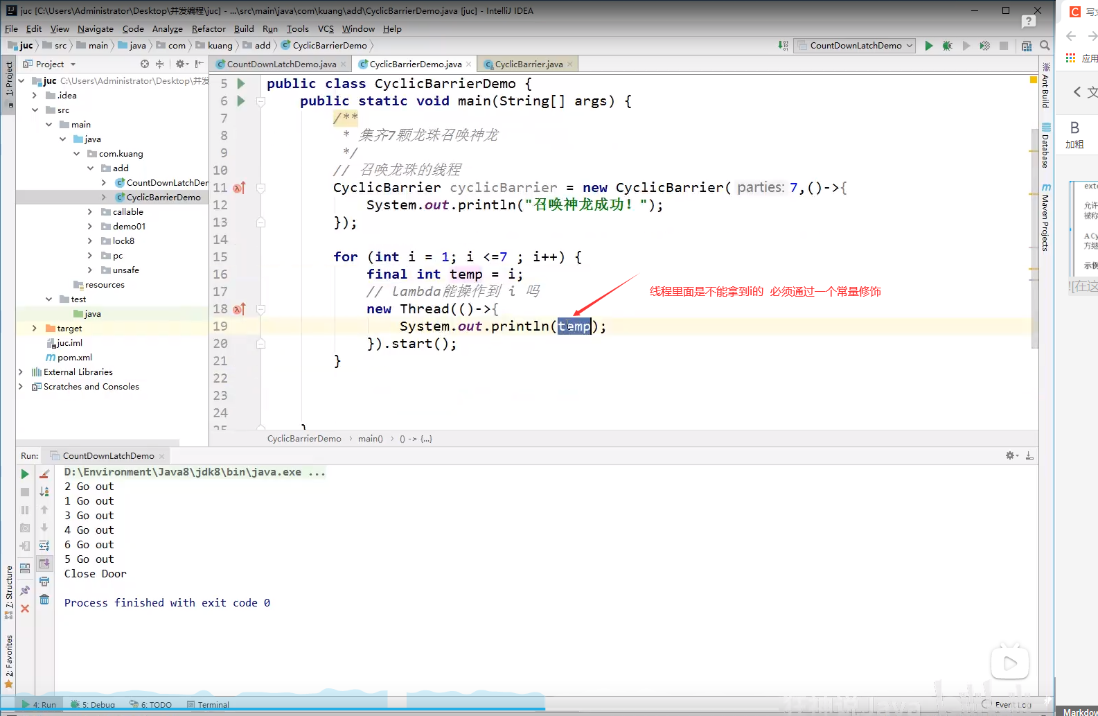Collapse the src folder
This screenshot has height=716, width=1098.
coord(35,110)
